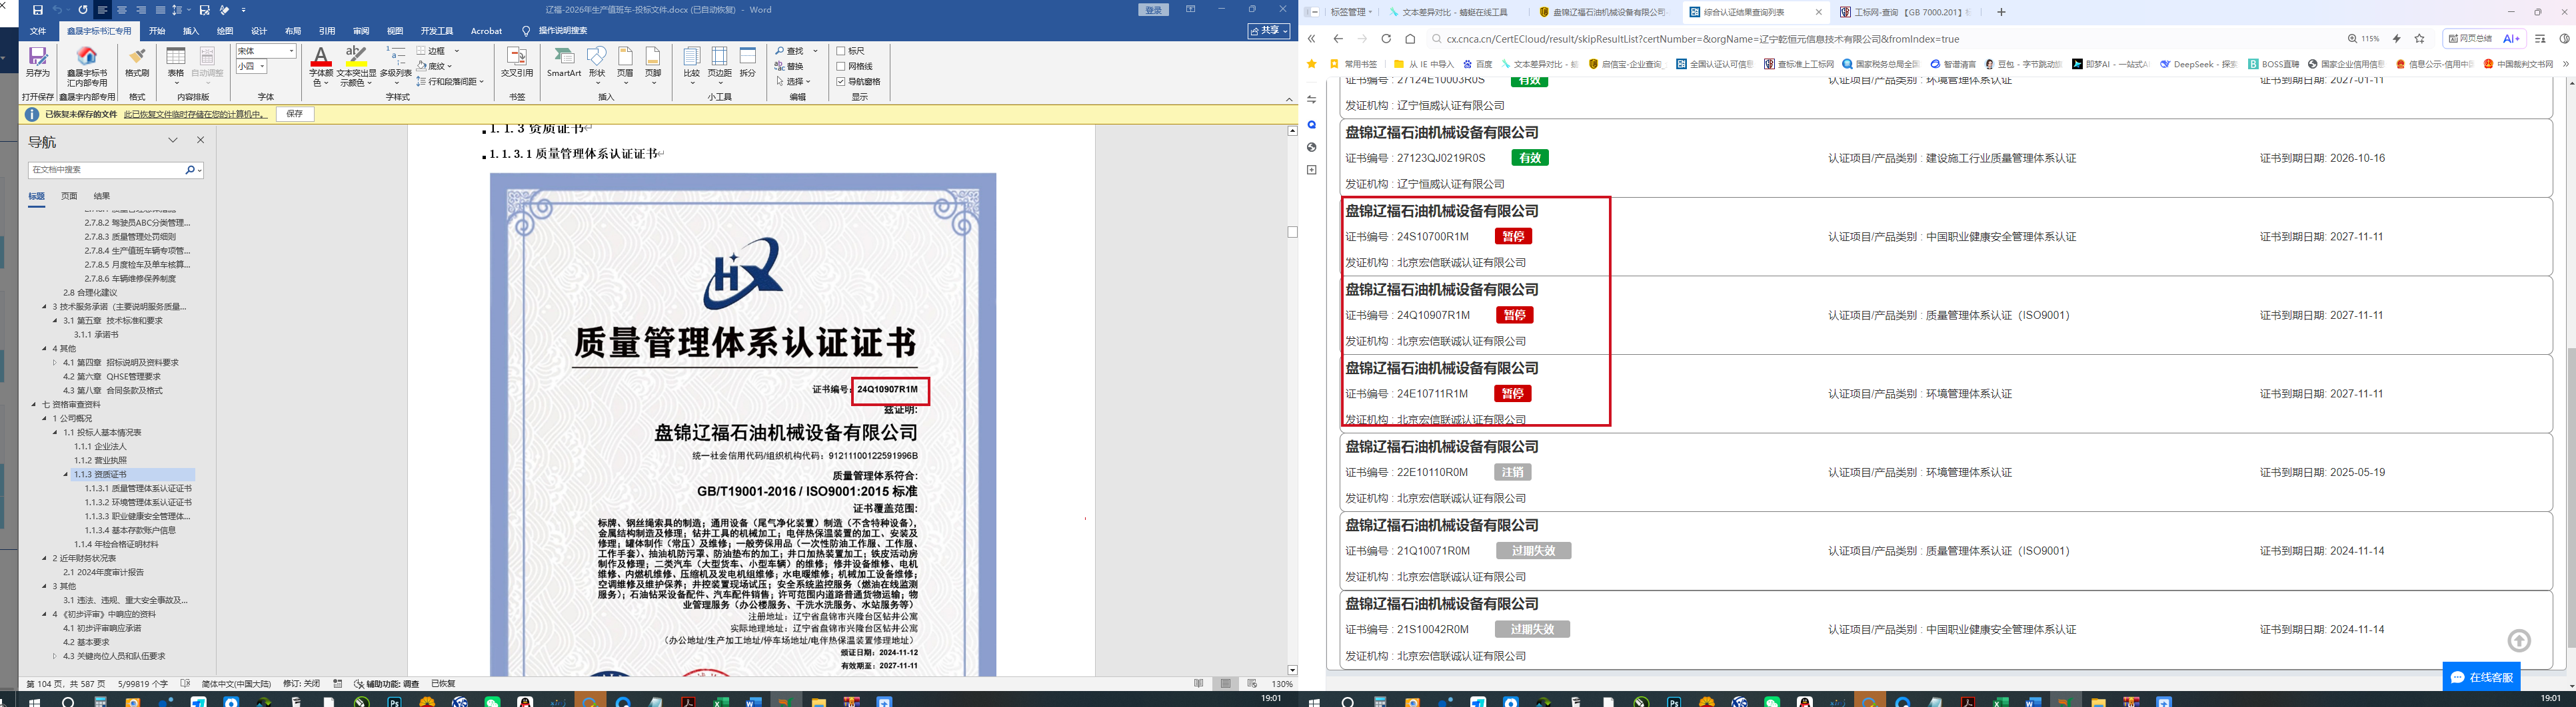The image size is (2576, 707).
Task: Click the redo arrow in Word's title bar
Action: pos(82,10)
